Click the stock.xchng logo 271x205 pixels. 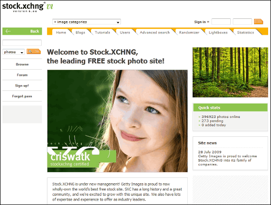coord(28,7)
